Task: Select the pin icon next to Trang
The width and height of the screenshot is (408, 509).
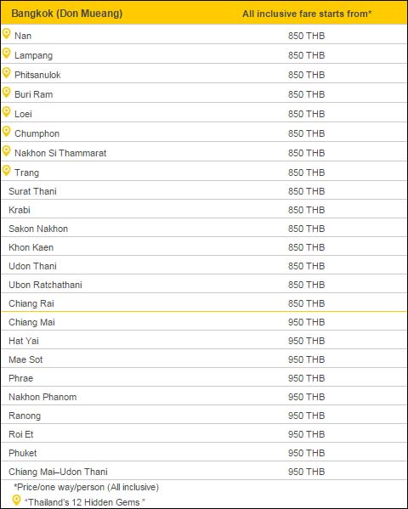Action: [6, 171]
